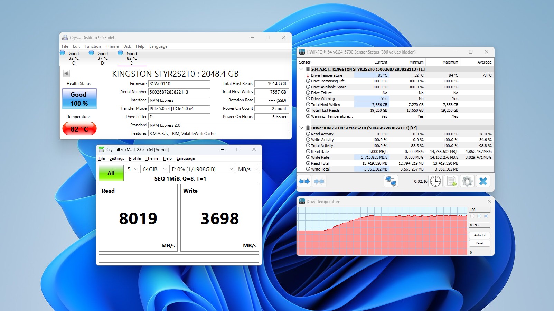The image size is (554, 311).
Task: Click icon beside Drive Available Spare row
Action: pos(308,87)
